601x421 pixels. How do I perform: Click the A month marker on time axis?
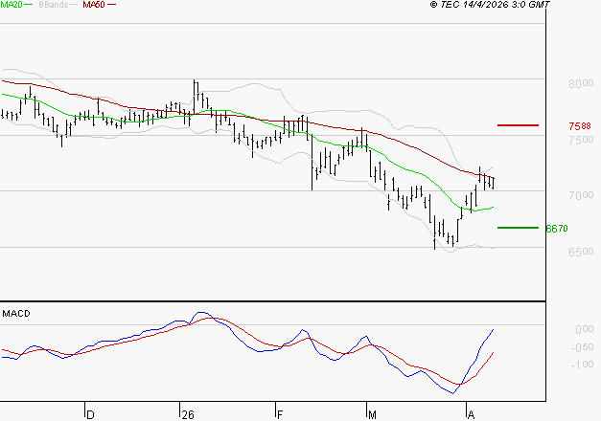471,415
